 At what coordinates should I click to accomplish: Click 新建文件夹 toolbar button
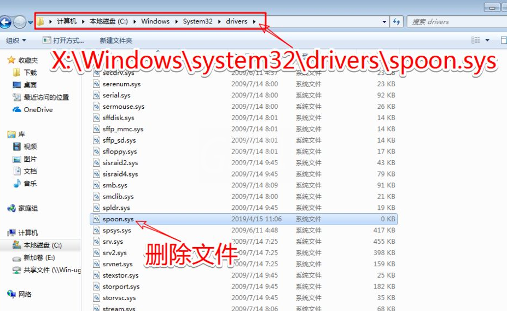[116, 40]
